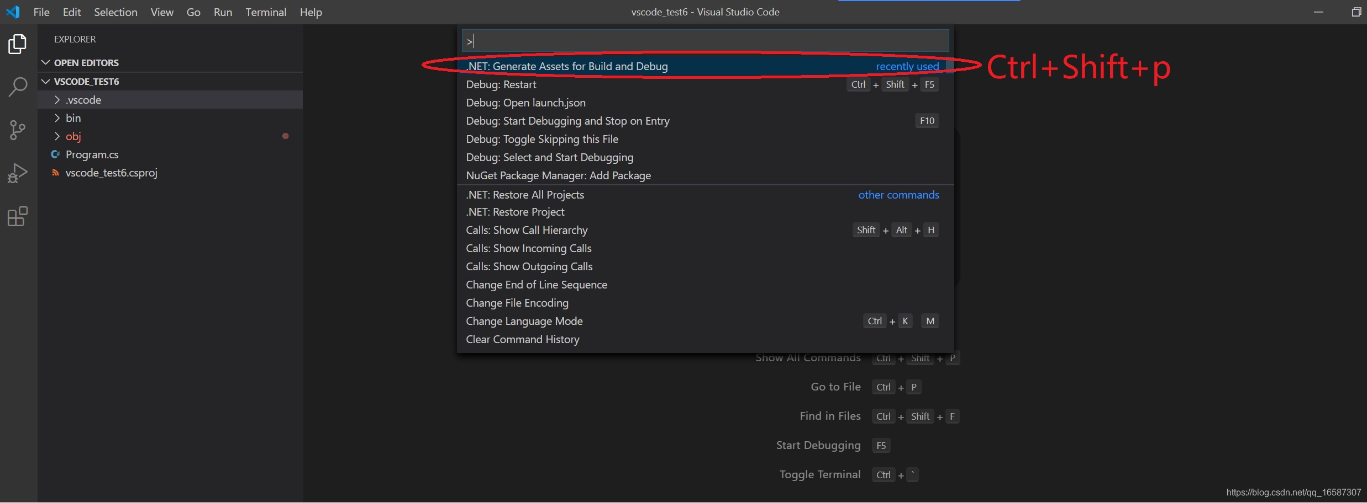Select Change File Encoding command

pos(705,303)
